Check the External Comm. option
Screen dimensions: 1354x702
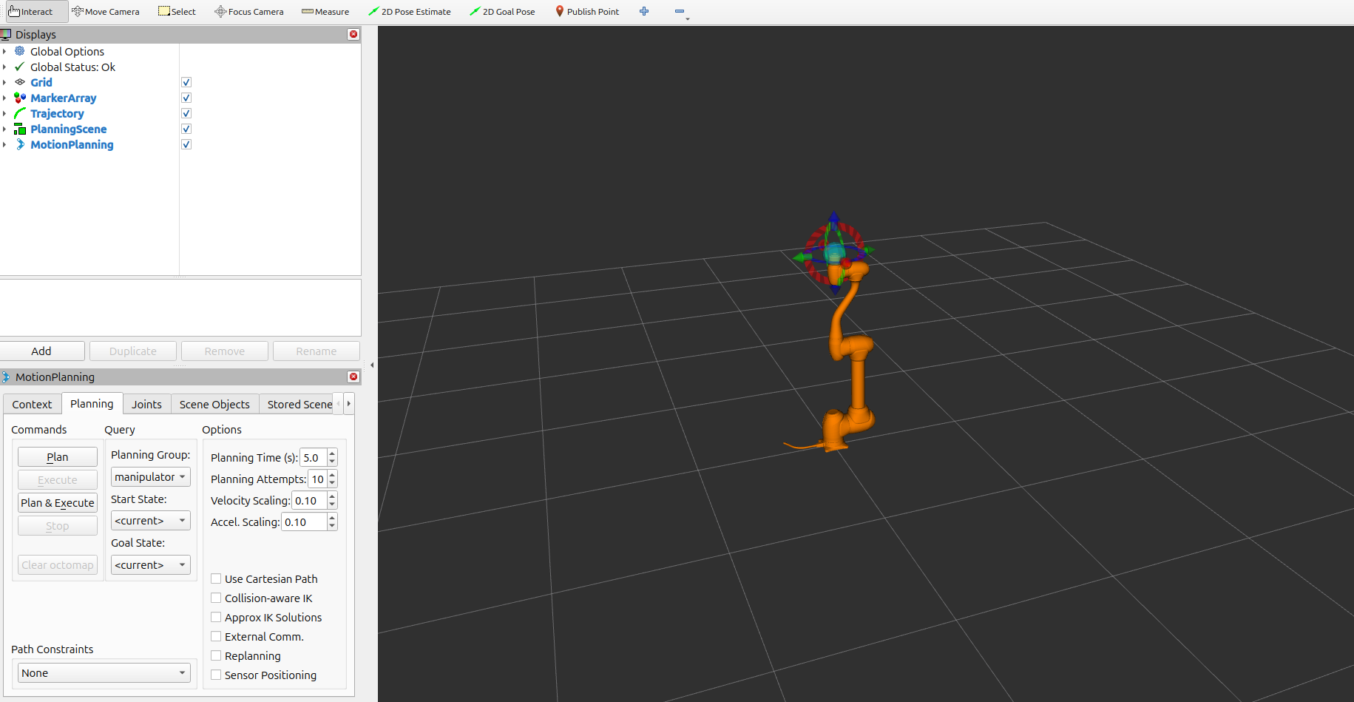click(216, 636)
